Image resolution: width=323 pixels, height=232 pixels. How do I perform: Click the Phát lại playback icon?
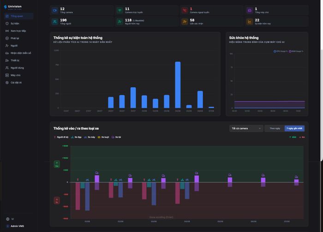pyautogui.click(x=7, y=38)
